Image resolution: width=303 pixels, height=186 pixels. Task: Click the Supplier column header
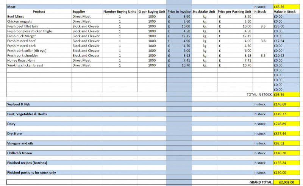87,12
